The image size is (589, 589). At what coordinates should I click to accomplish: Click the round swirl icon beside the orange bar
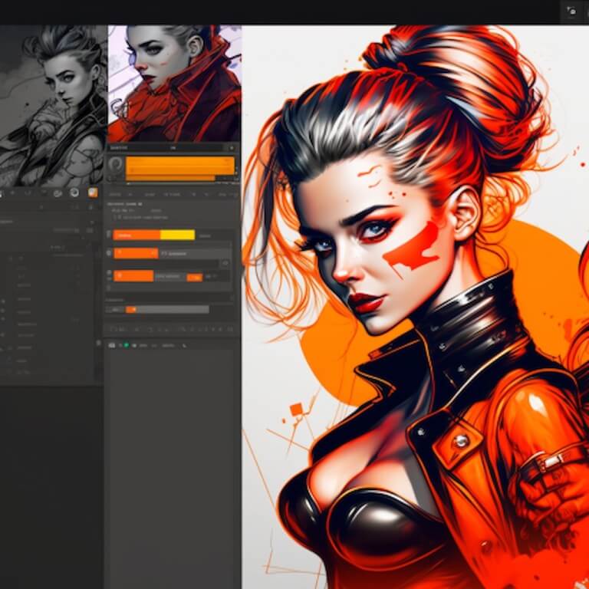(116, 165)
